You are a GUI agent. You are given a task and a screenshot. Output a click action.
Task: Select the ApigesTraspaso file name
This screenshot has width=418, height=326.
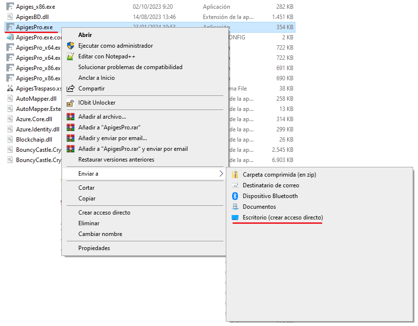[x=38, y=88]
